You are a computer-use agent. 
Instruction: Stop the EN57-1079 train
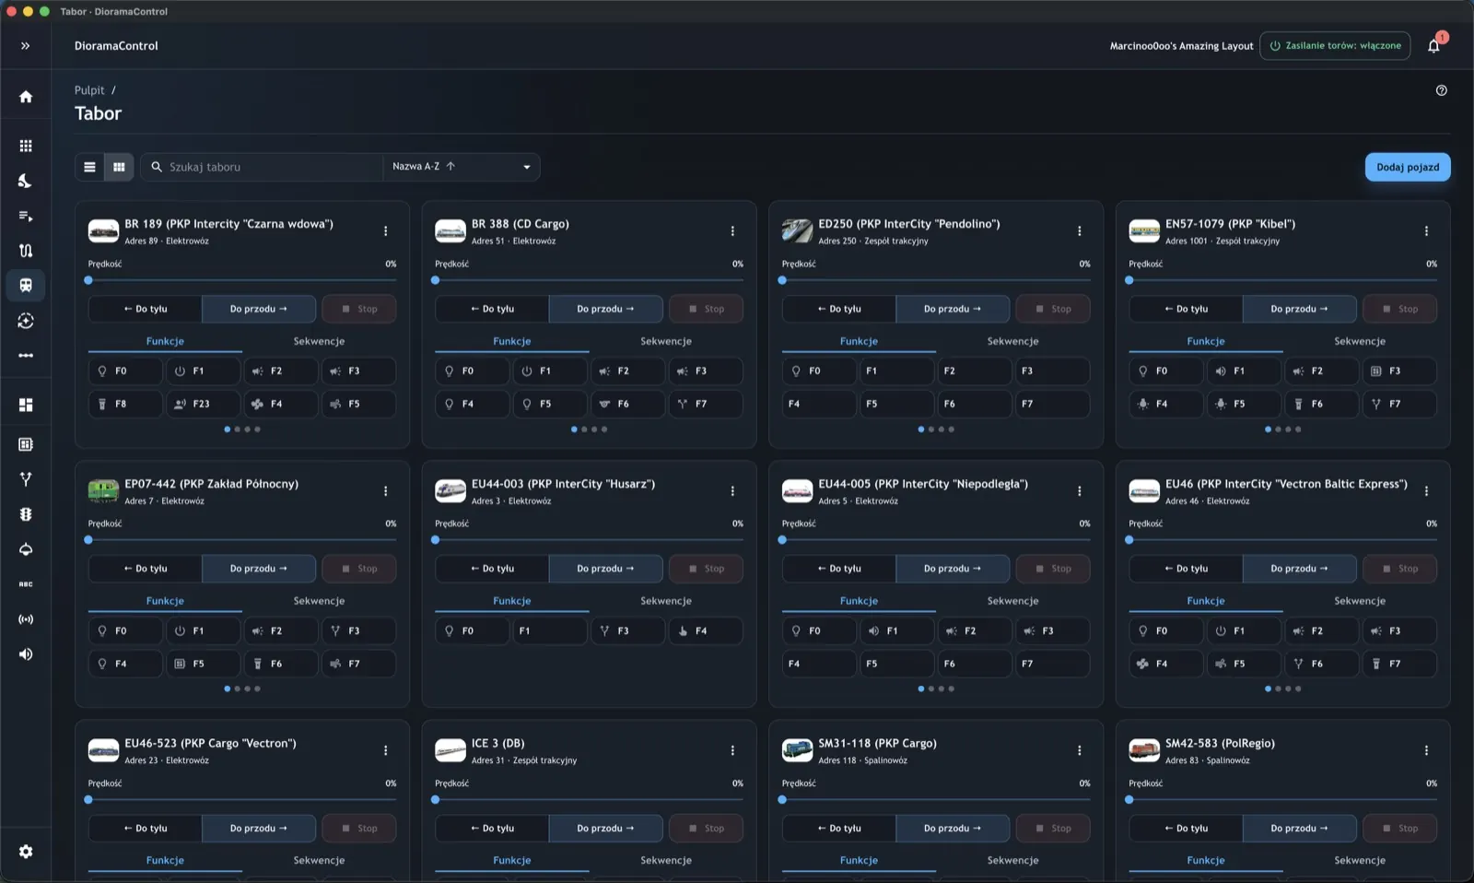click(x=1399, y=309)
